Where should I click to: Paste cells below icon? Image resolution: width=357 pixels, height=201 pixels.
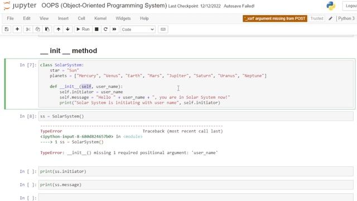[x=47, y=29]
